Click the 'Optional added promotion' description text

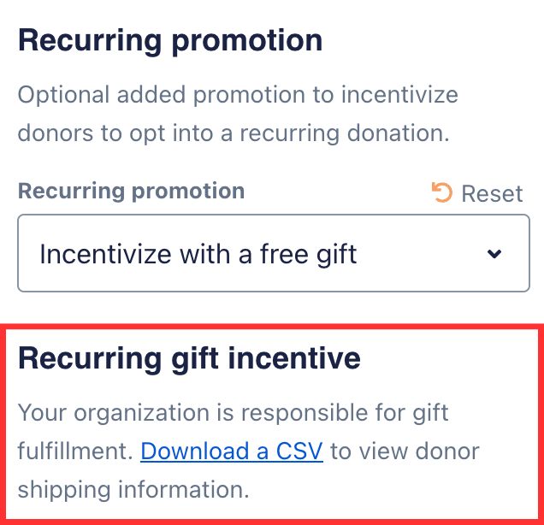(x=238, y=94)
